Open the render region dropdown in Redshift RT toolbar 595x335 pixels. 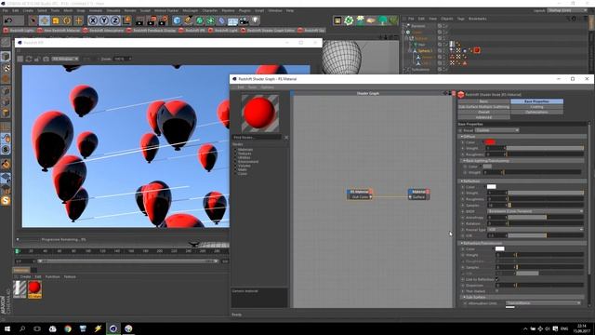[65, 59]
